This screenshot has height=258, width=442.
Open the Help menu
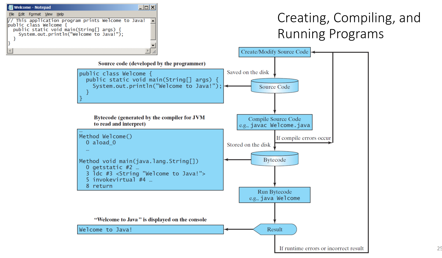[x=60, y=14]
